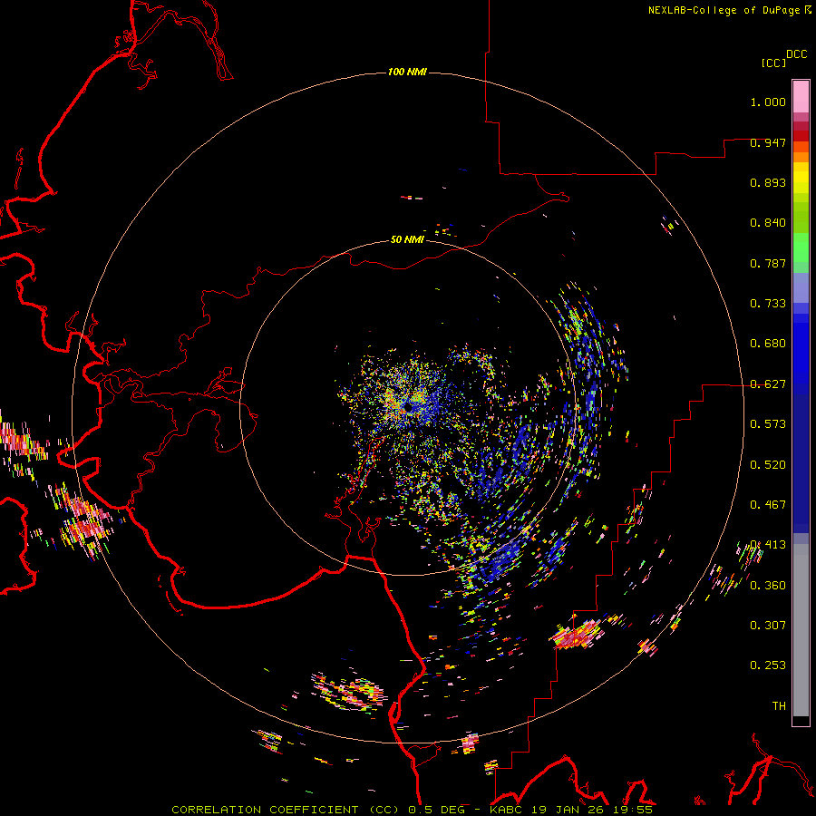
Task: Click the 0.733 scale label
Action: (x=768, y=304)
